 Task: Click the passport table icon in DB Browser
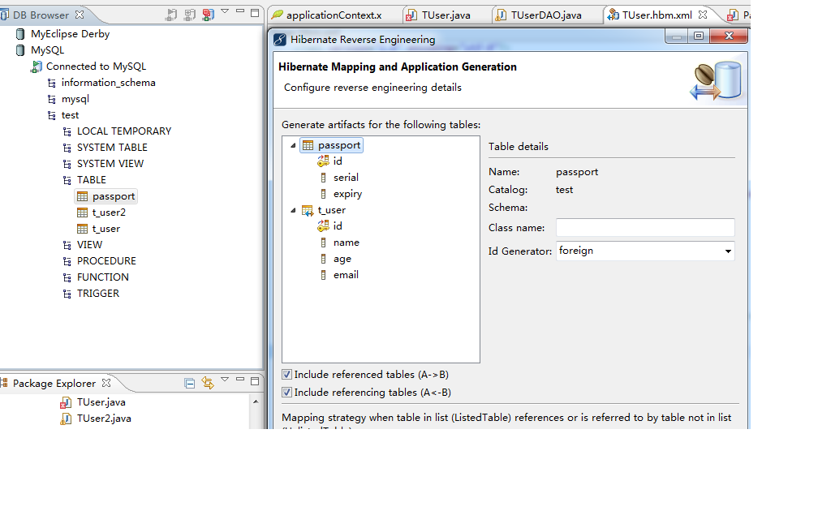tap(82, 196)
